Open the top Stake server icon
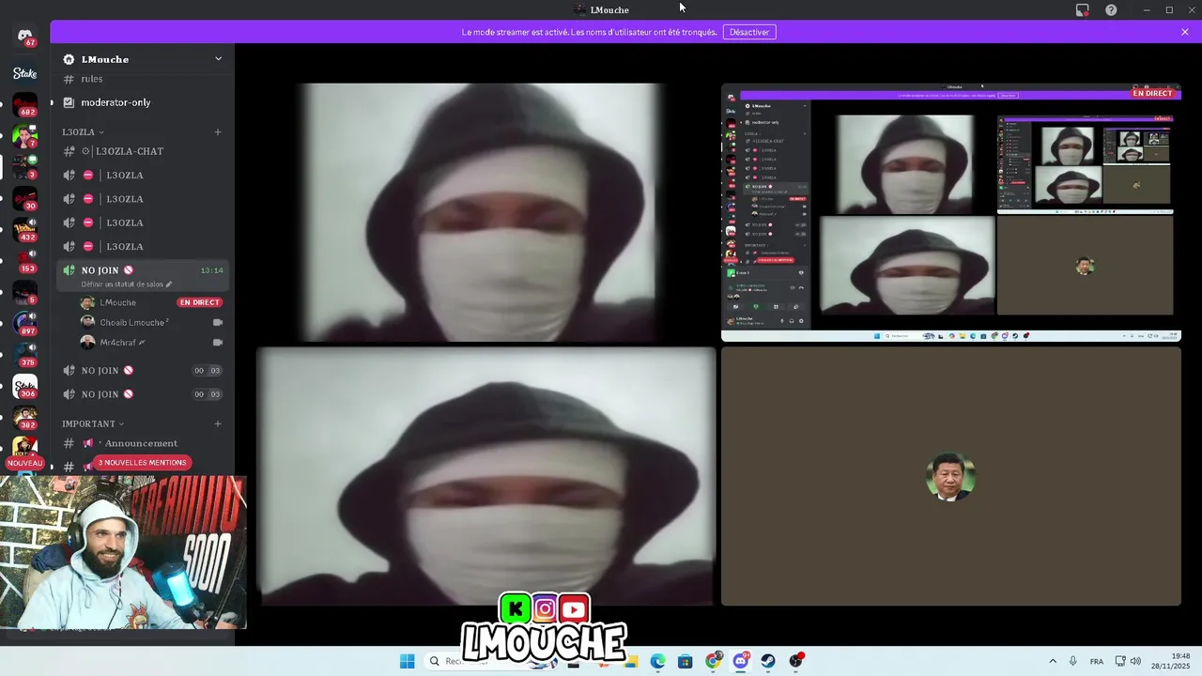Screen dimensions: 1202x676 [x=25, y=73]
